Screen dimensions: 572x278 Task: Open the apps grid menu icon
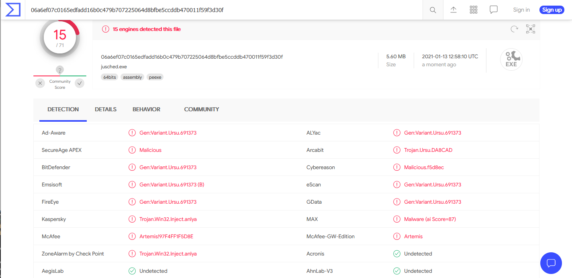[x=474, y=10]
